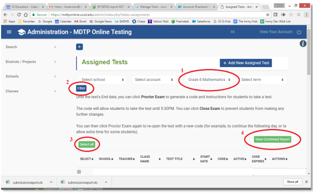The height and width of the screenshot is (193, 313).
Task: Tick the first row select checkbox
Action: coord(79,172)
